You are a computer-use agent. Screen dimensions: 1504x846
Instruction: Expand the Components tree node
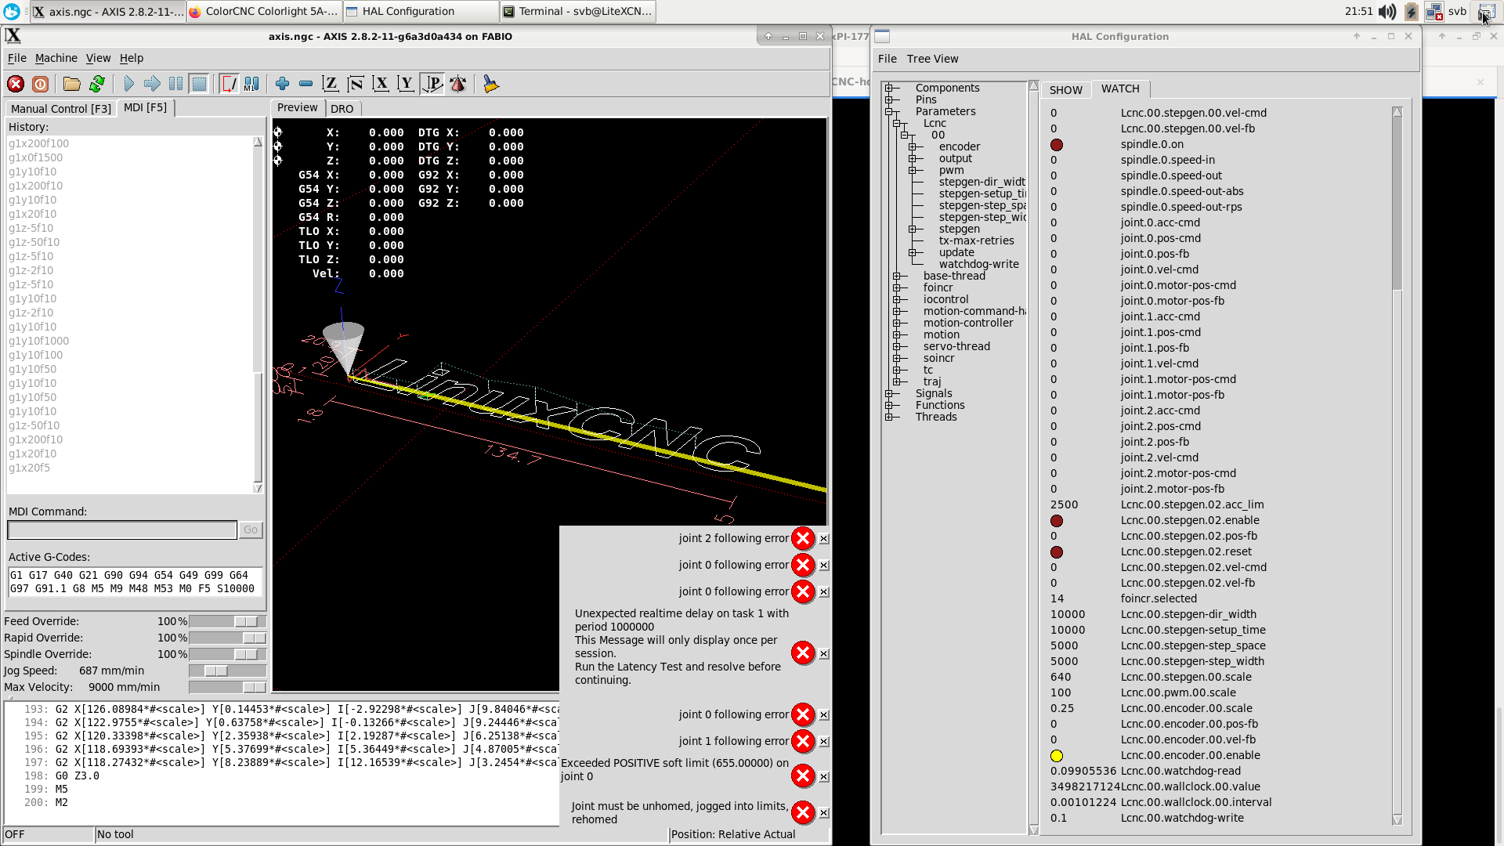(889, 88)
